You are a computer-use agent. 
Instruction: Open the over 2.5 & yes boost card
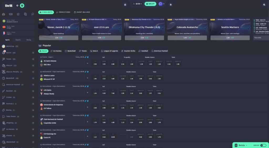click(101, 29)
